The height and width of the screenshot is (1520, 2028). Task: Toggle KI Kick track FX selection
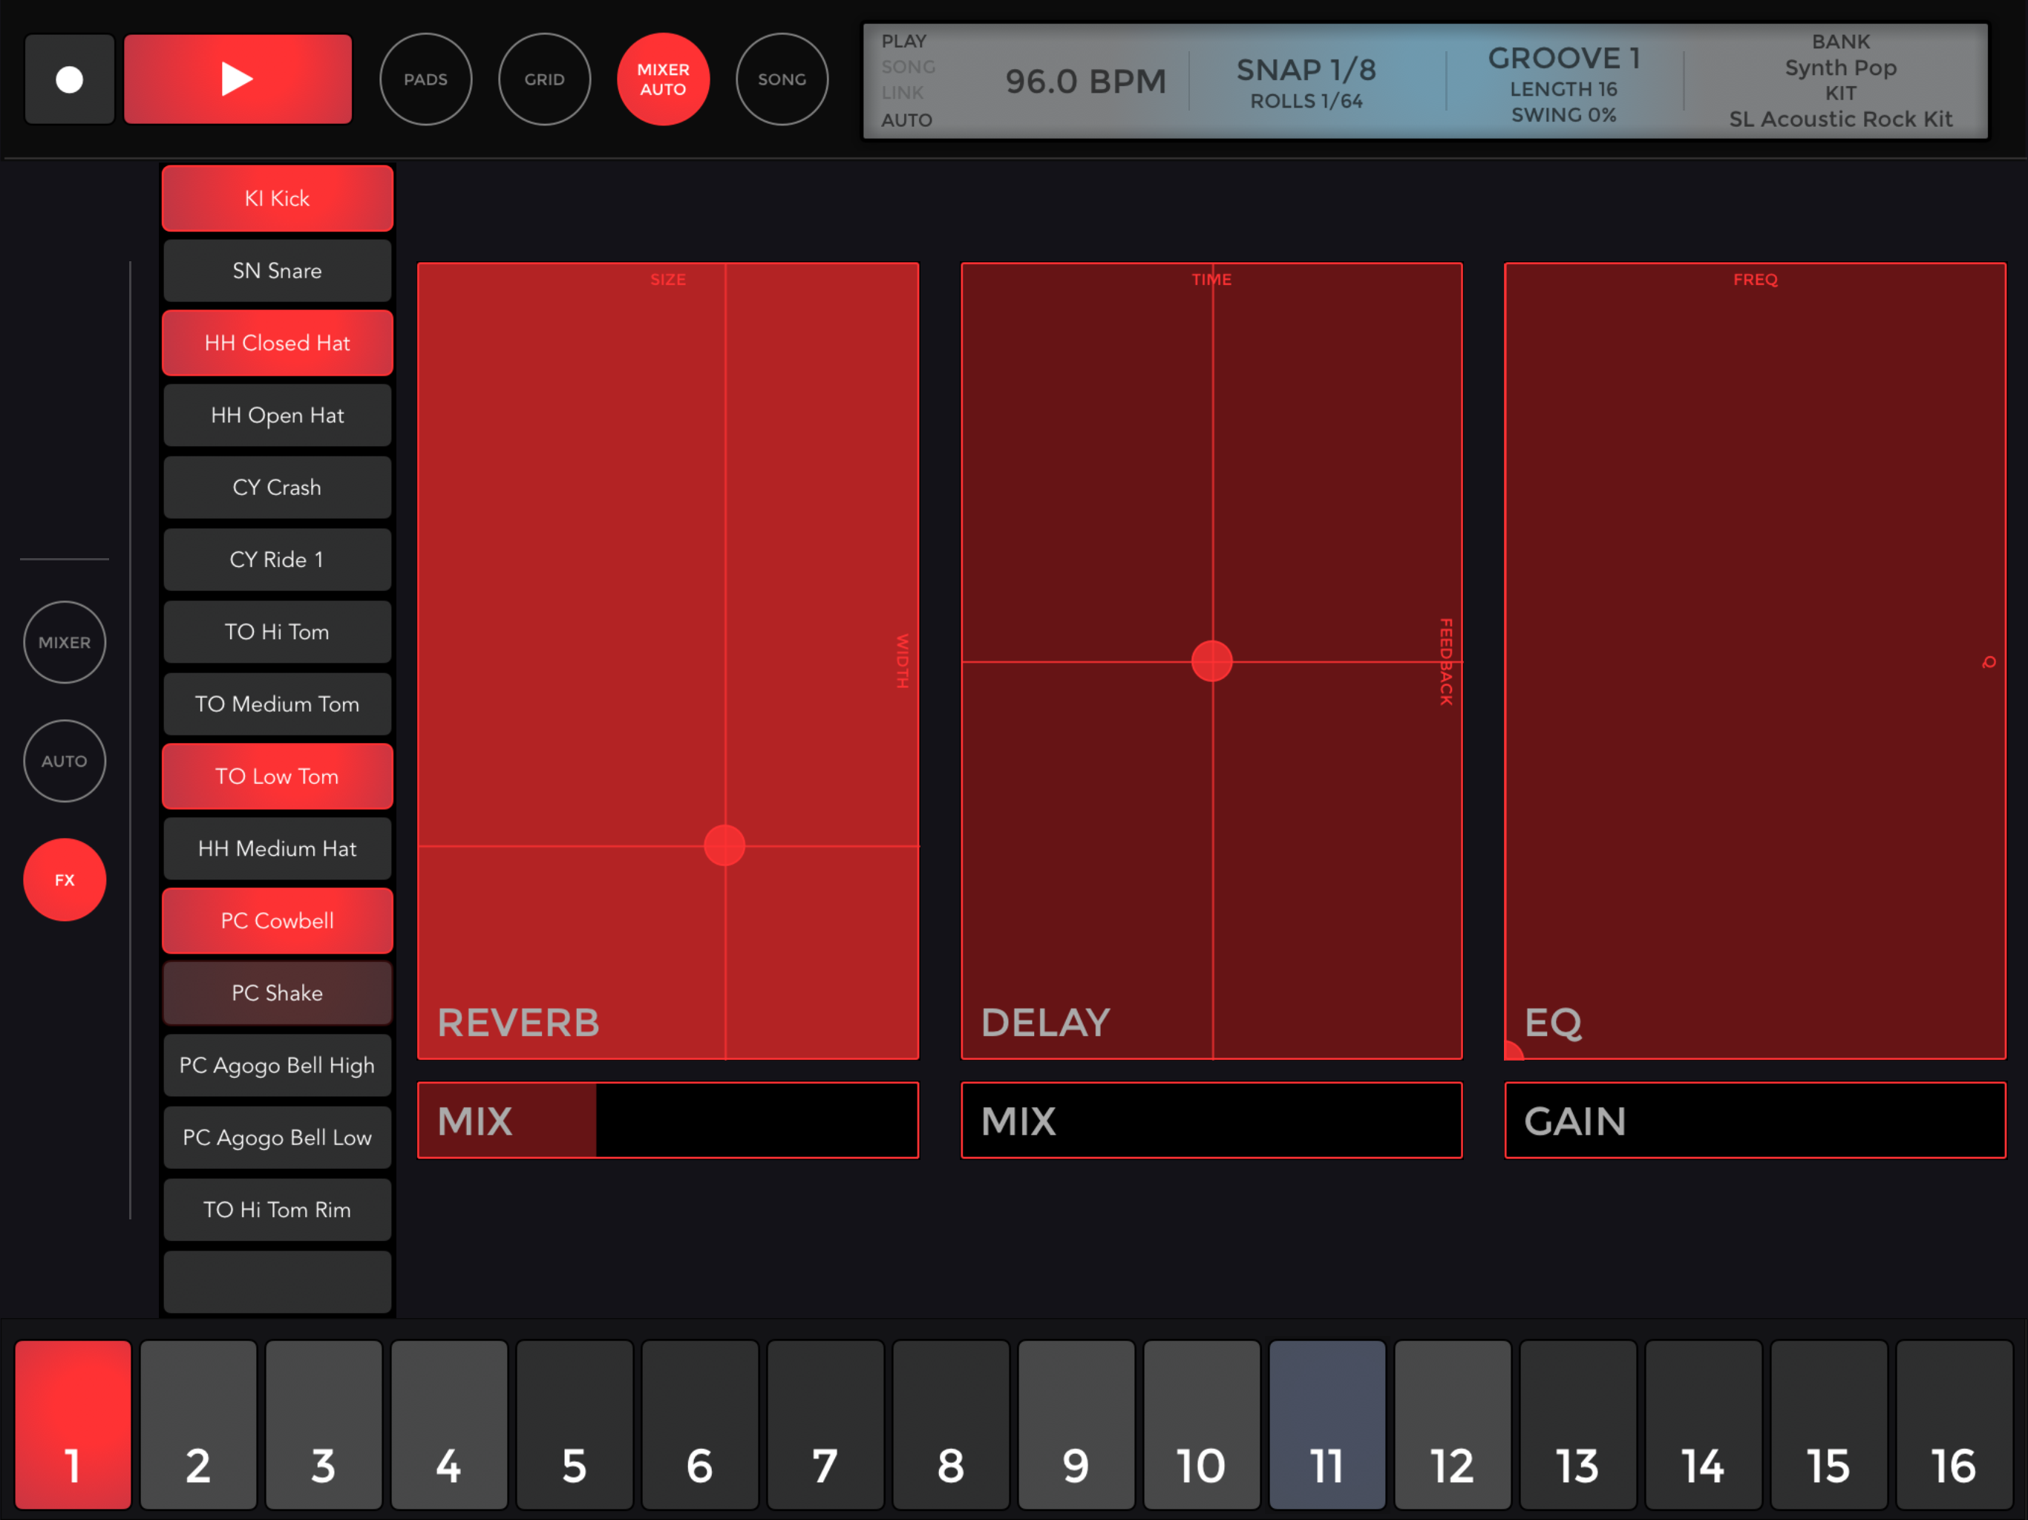click(277, 198)
